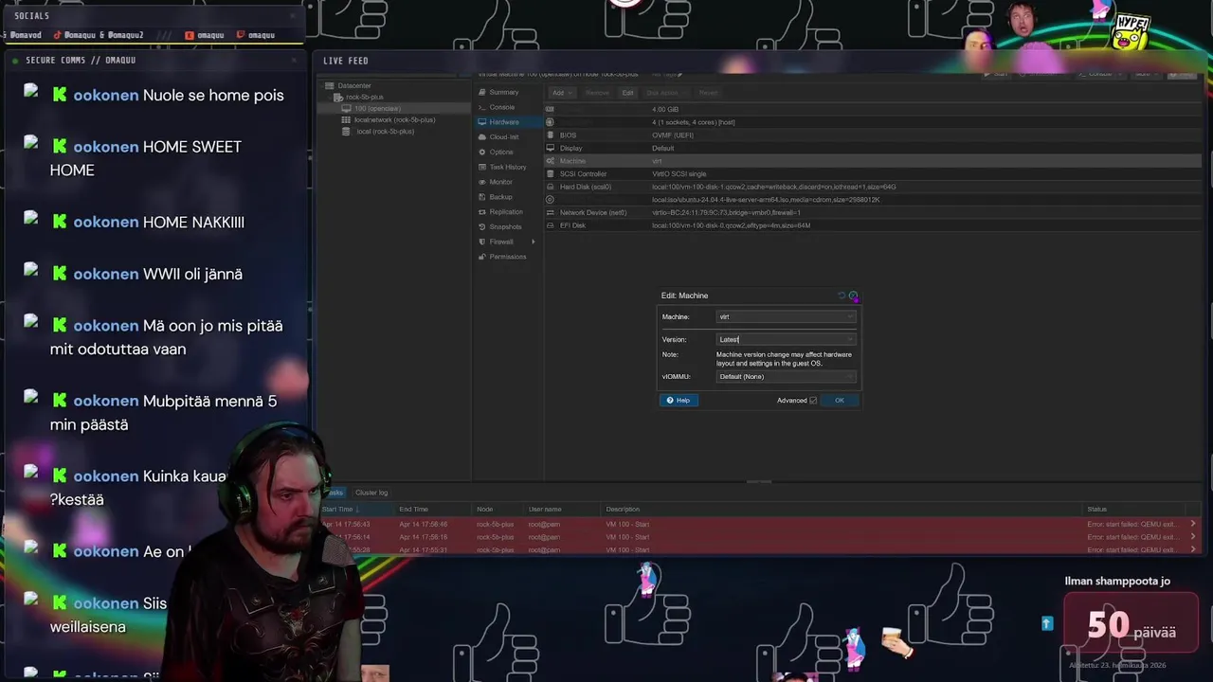
Task: Click the Backup floppy icon
Action: 481,197
